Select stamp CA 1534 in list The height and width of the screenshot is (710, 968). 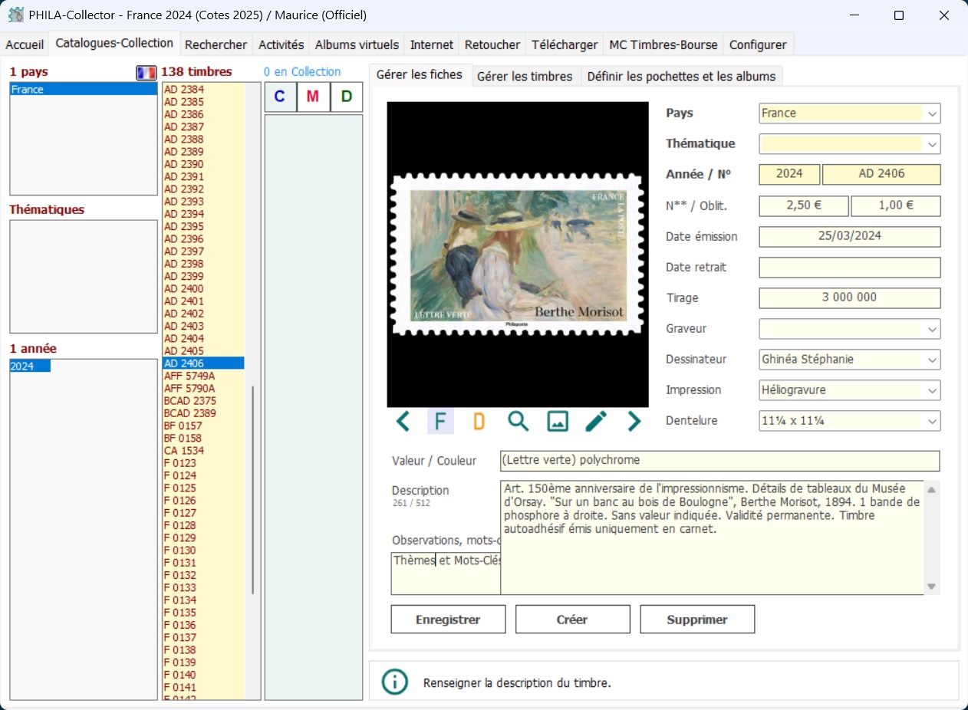pos(203,450)
